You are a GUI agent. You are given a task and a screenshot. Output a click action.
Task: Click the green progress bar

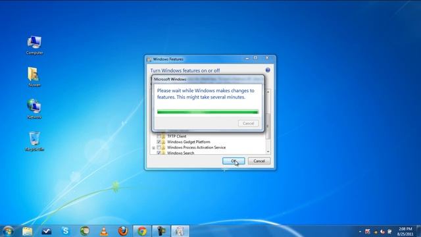pos(208,112)
